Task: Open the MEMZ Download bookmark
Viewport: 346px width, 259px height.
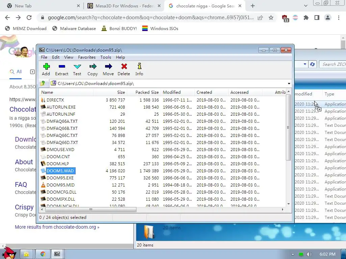Action: [26, 28]
